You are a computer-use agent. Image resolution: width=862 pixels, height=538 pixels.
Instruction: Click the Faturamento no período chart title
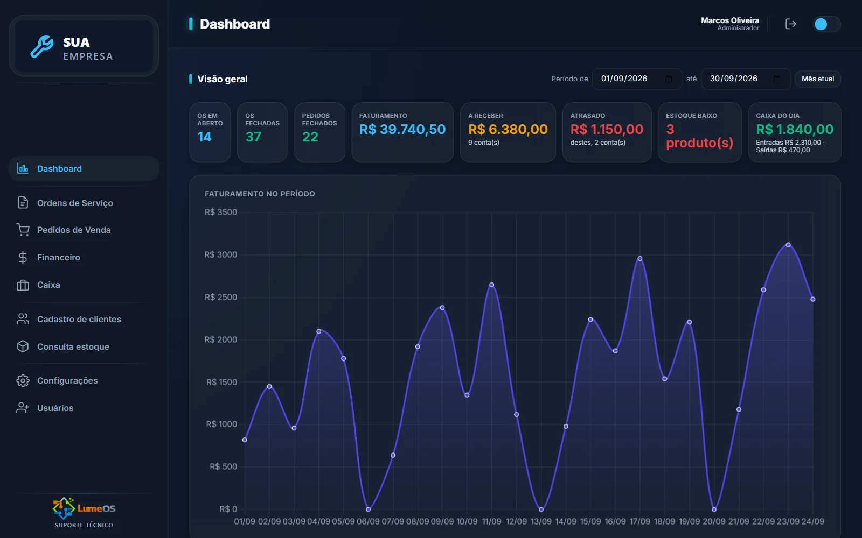pyautogui.click(x=260, y=194)
